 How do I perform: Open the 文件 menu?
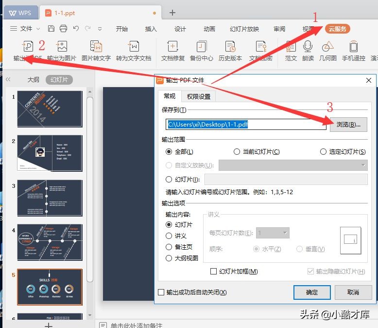click(x=25, y=29)
